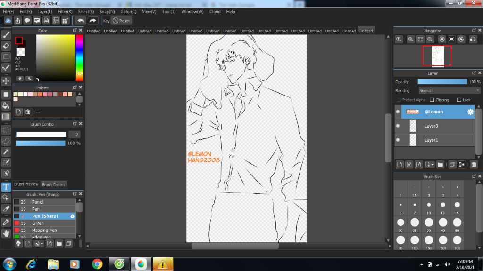Open gear settings for @Lemon layer
Image resolution: width=483 pixels, height=271 pixels.
[x=470, y=112]
